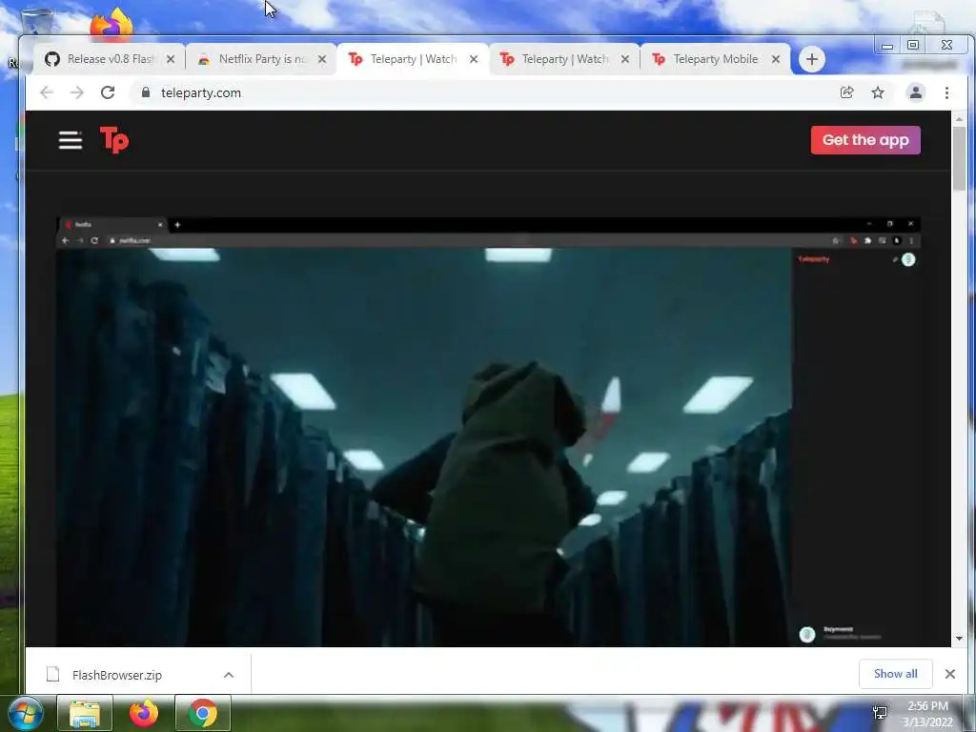The width and height of the screenshot is (976, 732).
Task: Bookmark this page with the star icon
Action: click(x=878, y=92)
